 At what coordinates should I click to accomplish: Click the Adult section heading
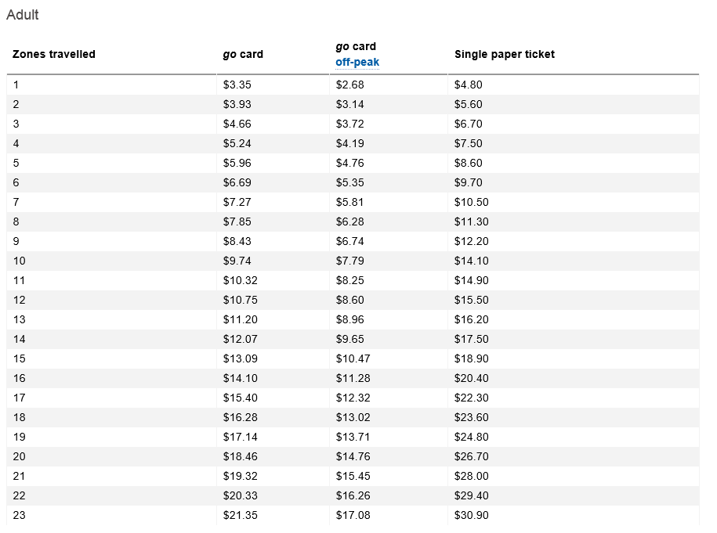(x=23, y=15)
